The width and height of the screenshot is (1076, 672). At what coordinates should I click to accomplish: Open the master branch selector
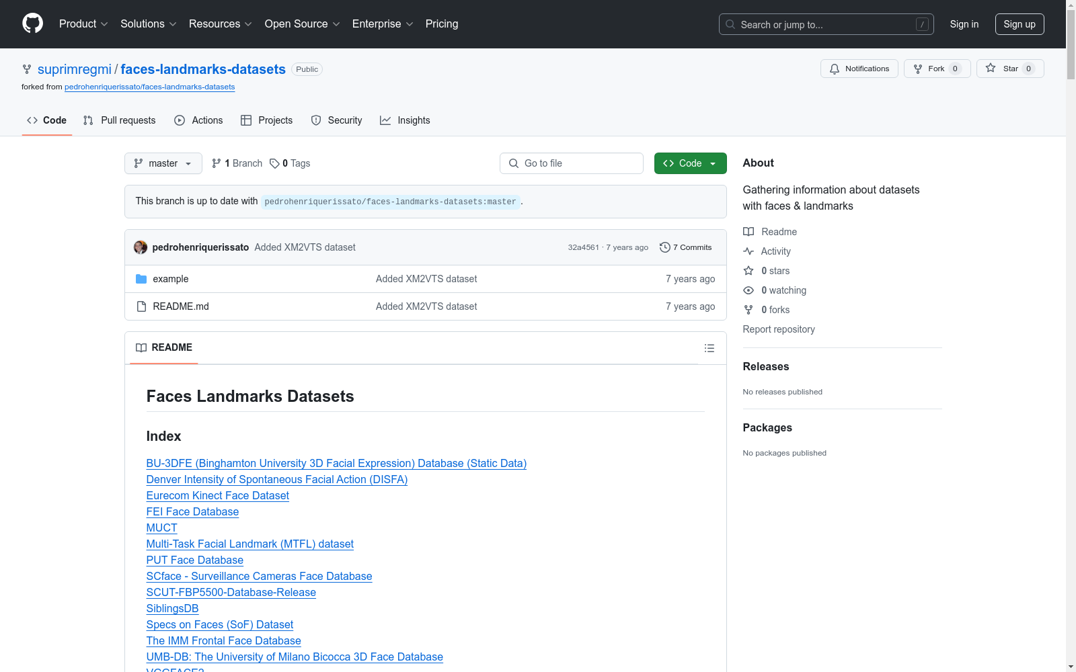(163, 163)
